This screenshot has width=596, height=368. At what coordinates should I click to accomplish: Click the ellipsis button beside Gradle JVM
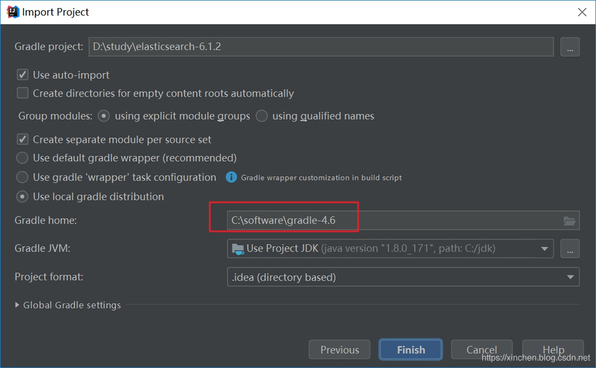(x=570, y=249)
